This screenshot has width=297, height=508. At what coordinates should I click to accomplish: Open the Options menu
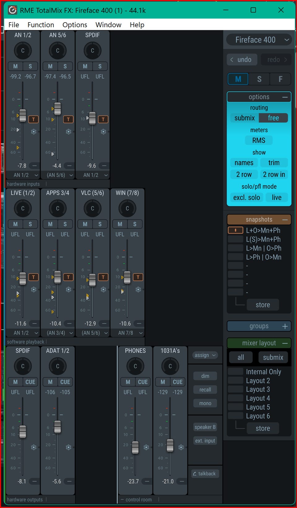coord(75,25)
